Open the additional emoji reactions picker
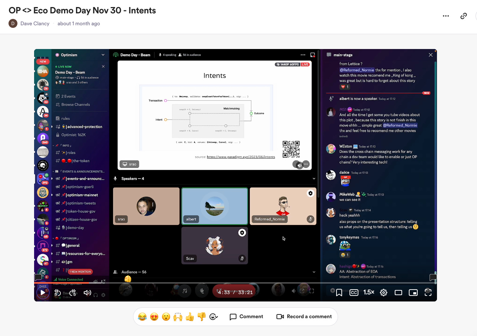477x336 pixels. pyautogui.click(x=213, y=317)
